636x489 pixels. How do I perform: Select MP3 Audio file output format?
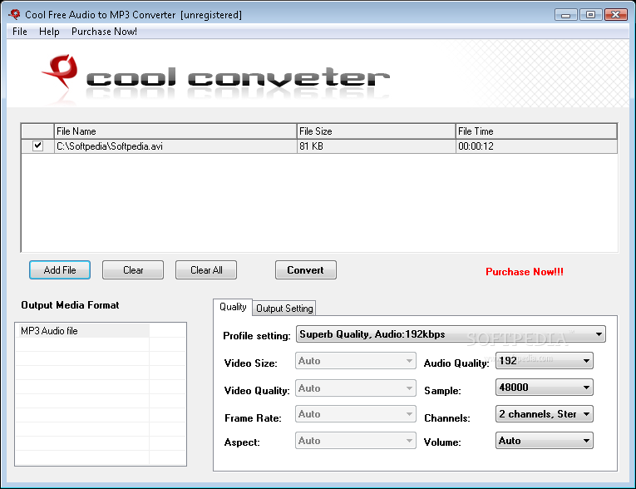click(x=82, y=331)
